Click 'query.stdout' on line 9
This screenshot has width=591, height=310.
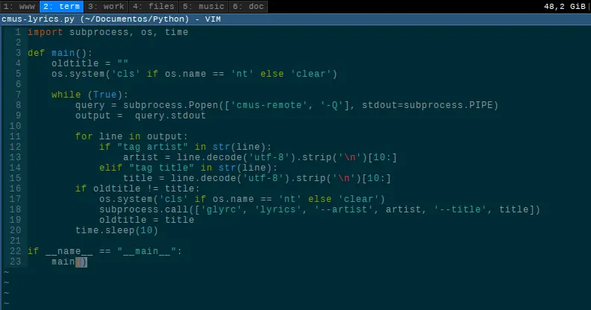170,116
